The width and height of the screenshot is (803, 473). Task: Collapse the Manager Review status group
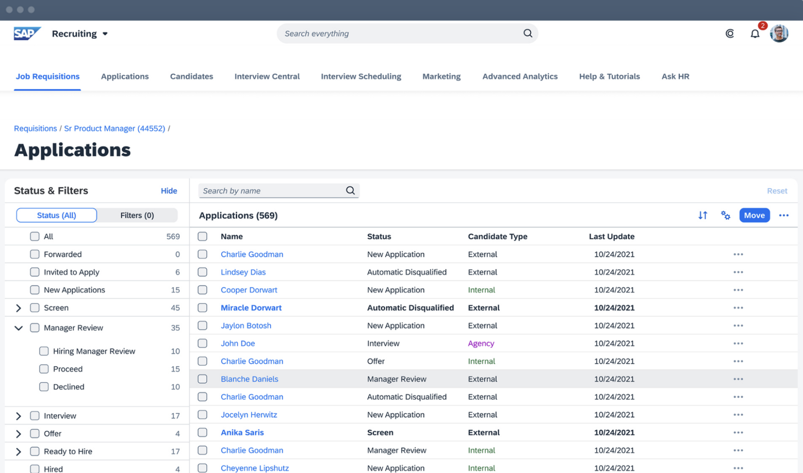[x=19, y=328]
